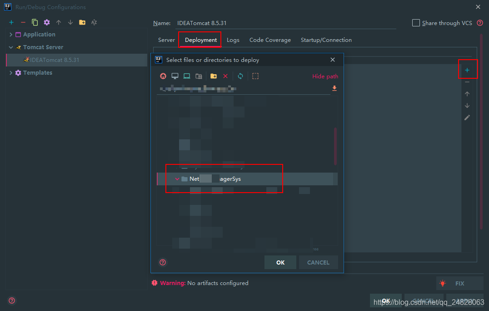The image size is (489, 311).
Task: Move configuration up in left toolbar
Action: click(x=59, y=22)
